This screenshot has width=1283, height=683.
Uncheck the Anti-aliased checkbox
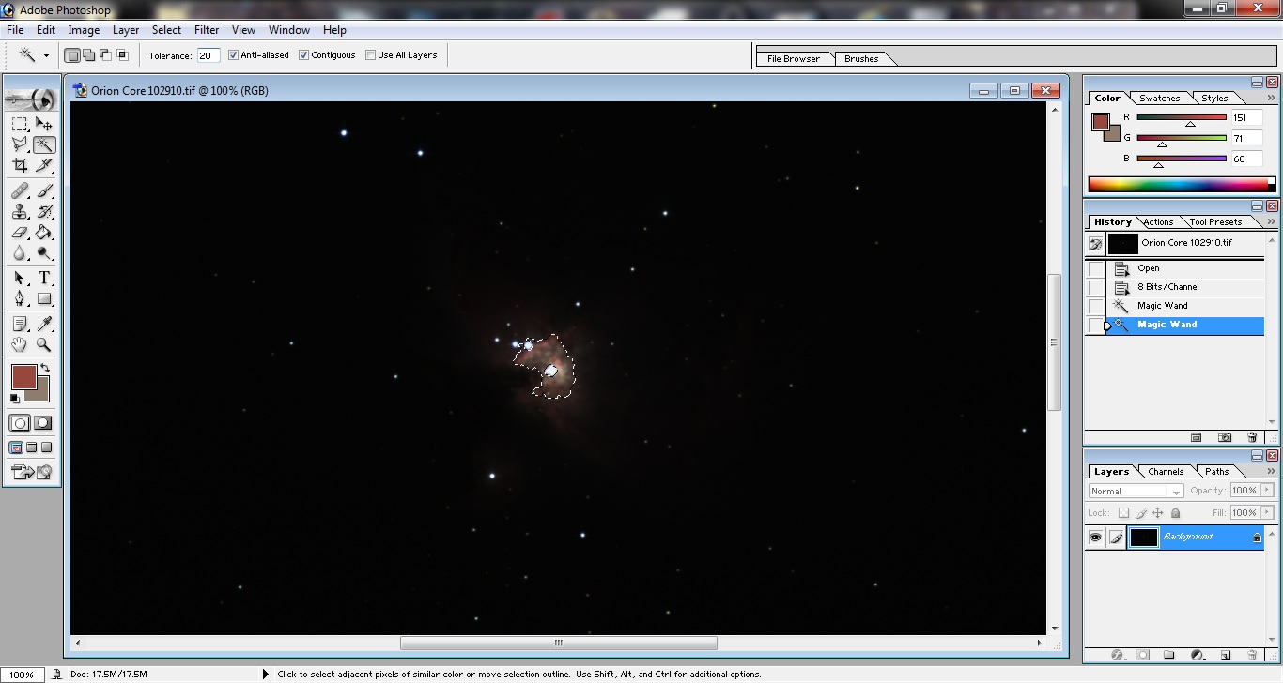pos(233,55)
